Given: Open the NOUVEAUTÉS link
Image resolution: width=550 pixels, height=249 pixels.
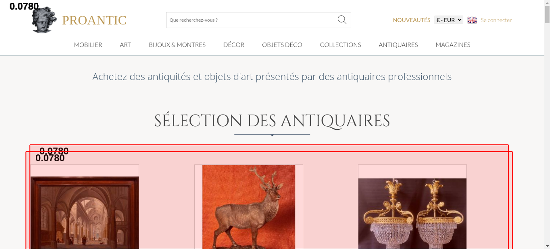Looking at the screenshot, I should [x=411, y=20].
